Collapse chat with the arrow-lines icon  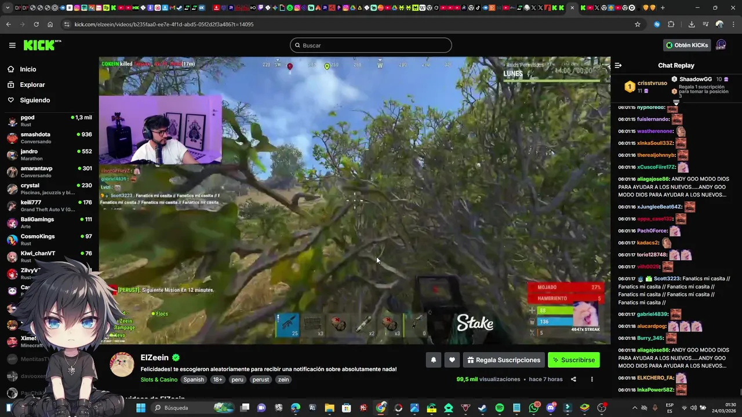(x=618, y=65)
